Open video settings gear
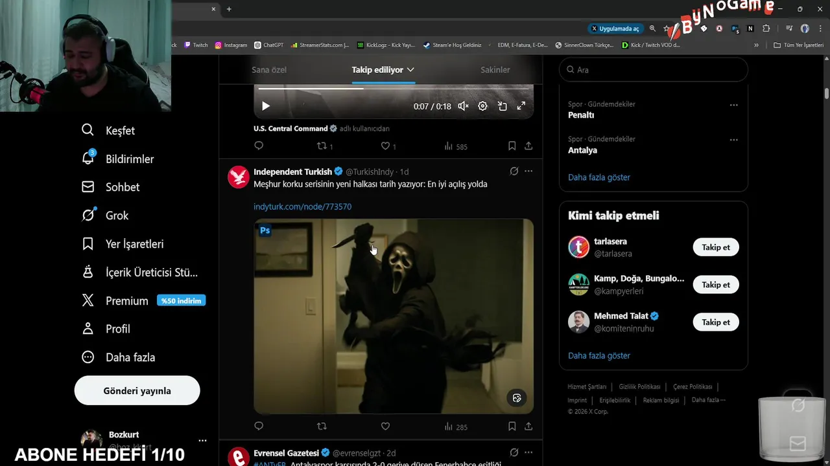This screenshot has width=830, height=466. (x=482, y=106)
